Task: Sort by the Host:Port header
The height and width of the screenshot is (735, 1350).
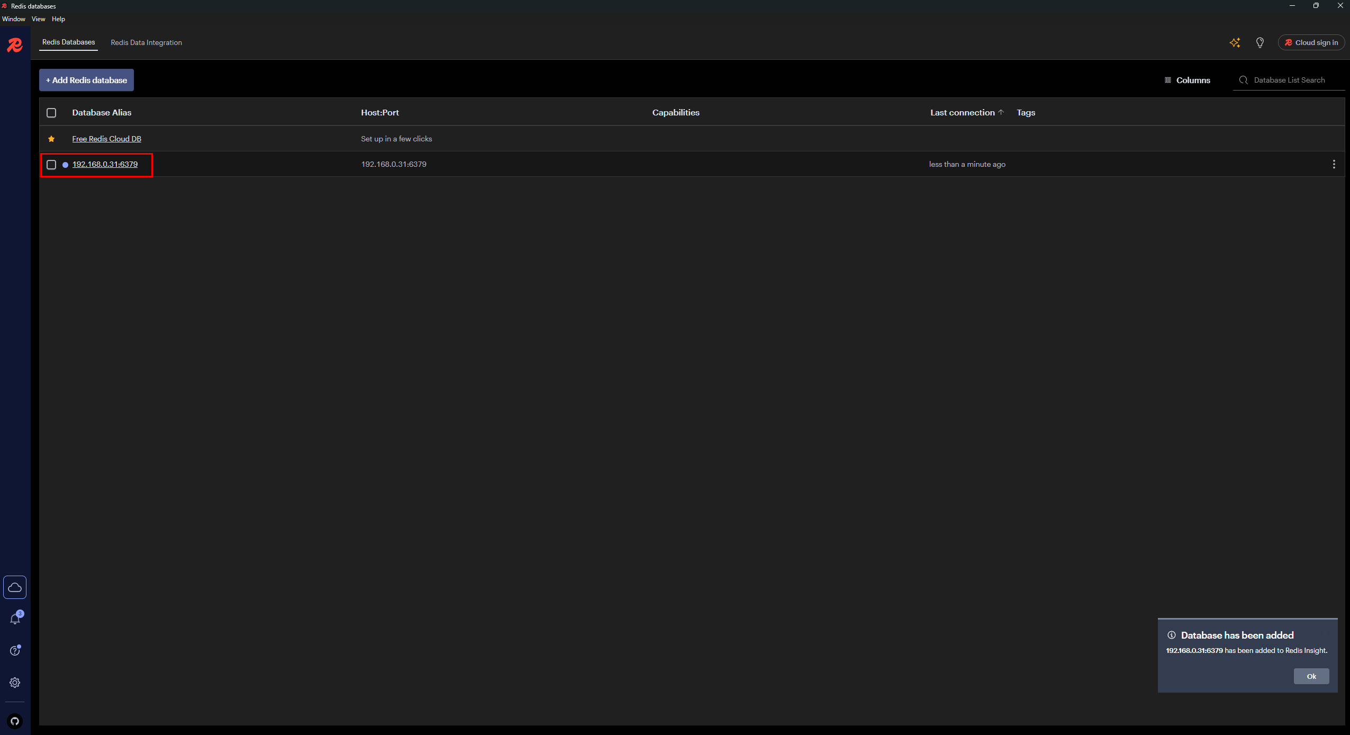Action: (x=380, y=112)
